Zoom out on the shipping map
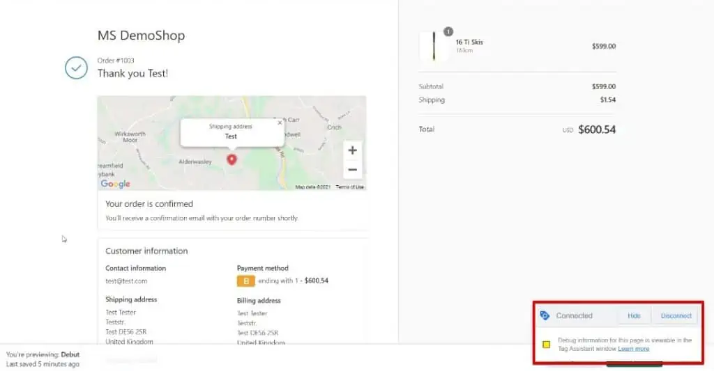 click(x=352, y=170)
